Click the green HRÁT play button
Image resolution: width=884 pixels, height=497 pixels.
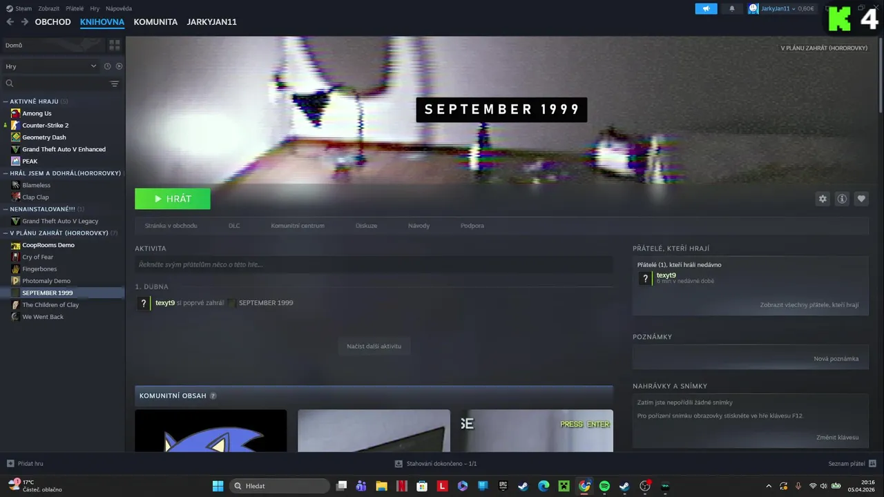point(173,199)
